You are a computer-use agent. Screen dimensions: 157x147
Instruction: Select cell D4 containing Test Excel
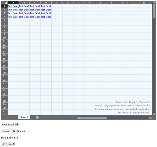46,17
